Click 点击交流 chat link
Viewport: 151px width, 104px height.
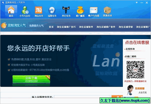[142, 92]
